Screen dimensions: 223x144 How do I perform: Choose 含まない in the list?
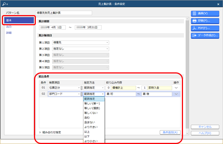tap(94, 122)
